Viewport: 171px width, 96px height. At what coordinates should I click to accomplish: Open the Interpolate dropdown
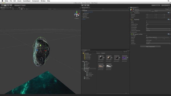point(158,29)
